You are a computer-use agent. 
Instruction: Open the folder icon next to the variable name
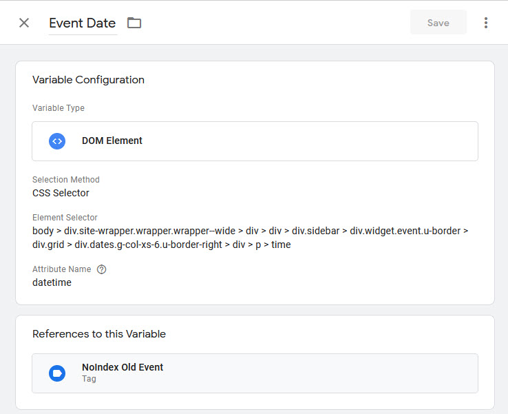pos(134,23)
